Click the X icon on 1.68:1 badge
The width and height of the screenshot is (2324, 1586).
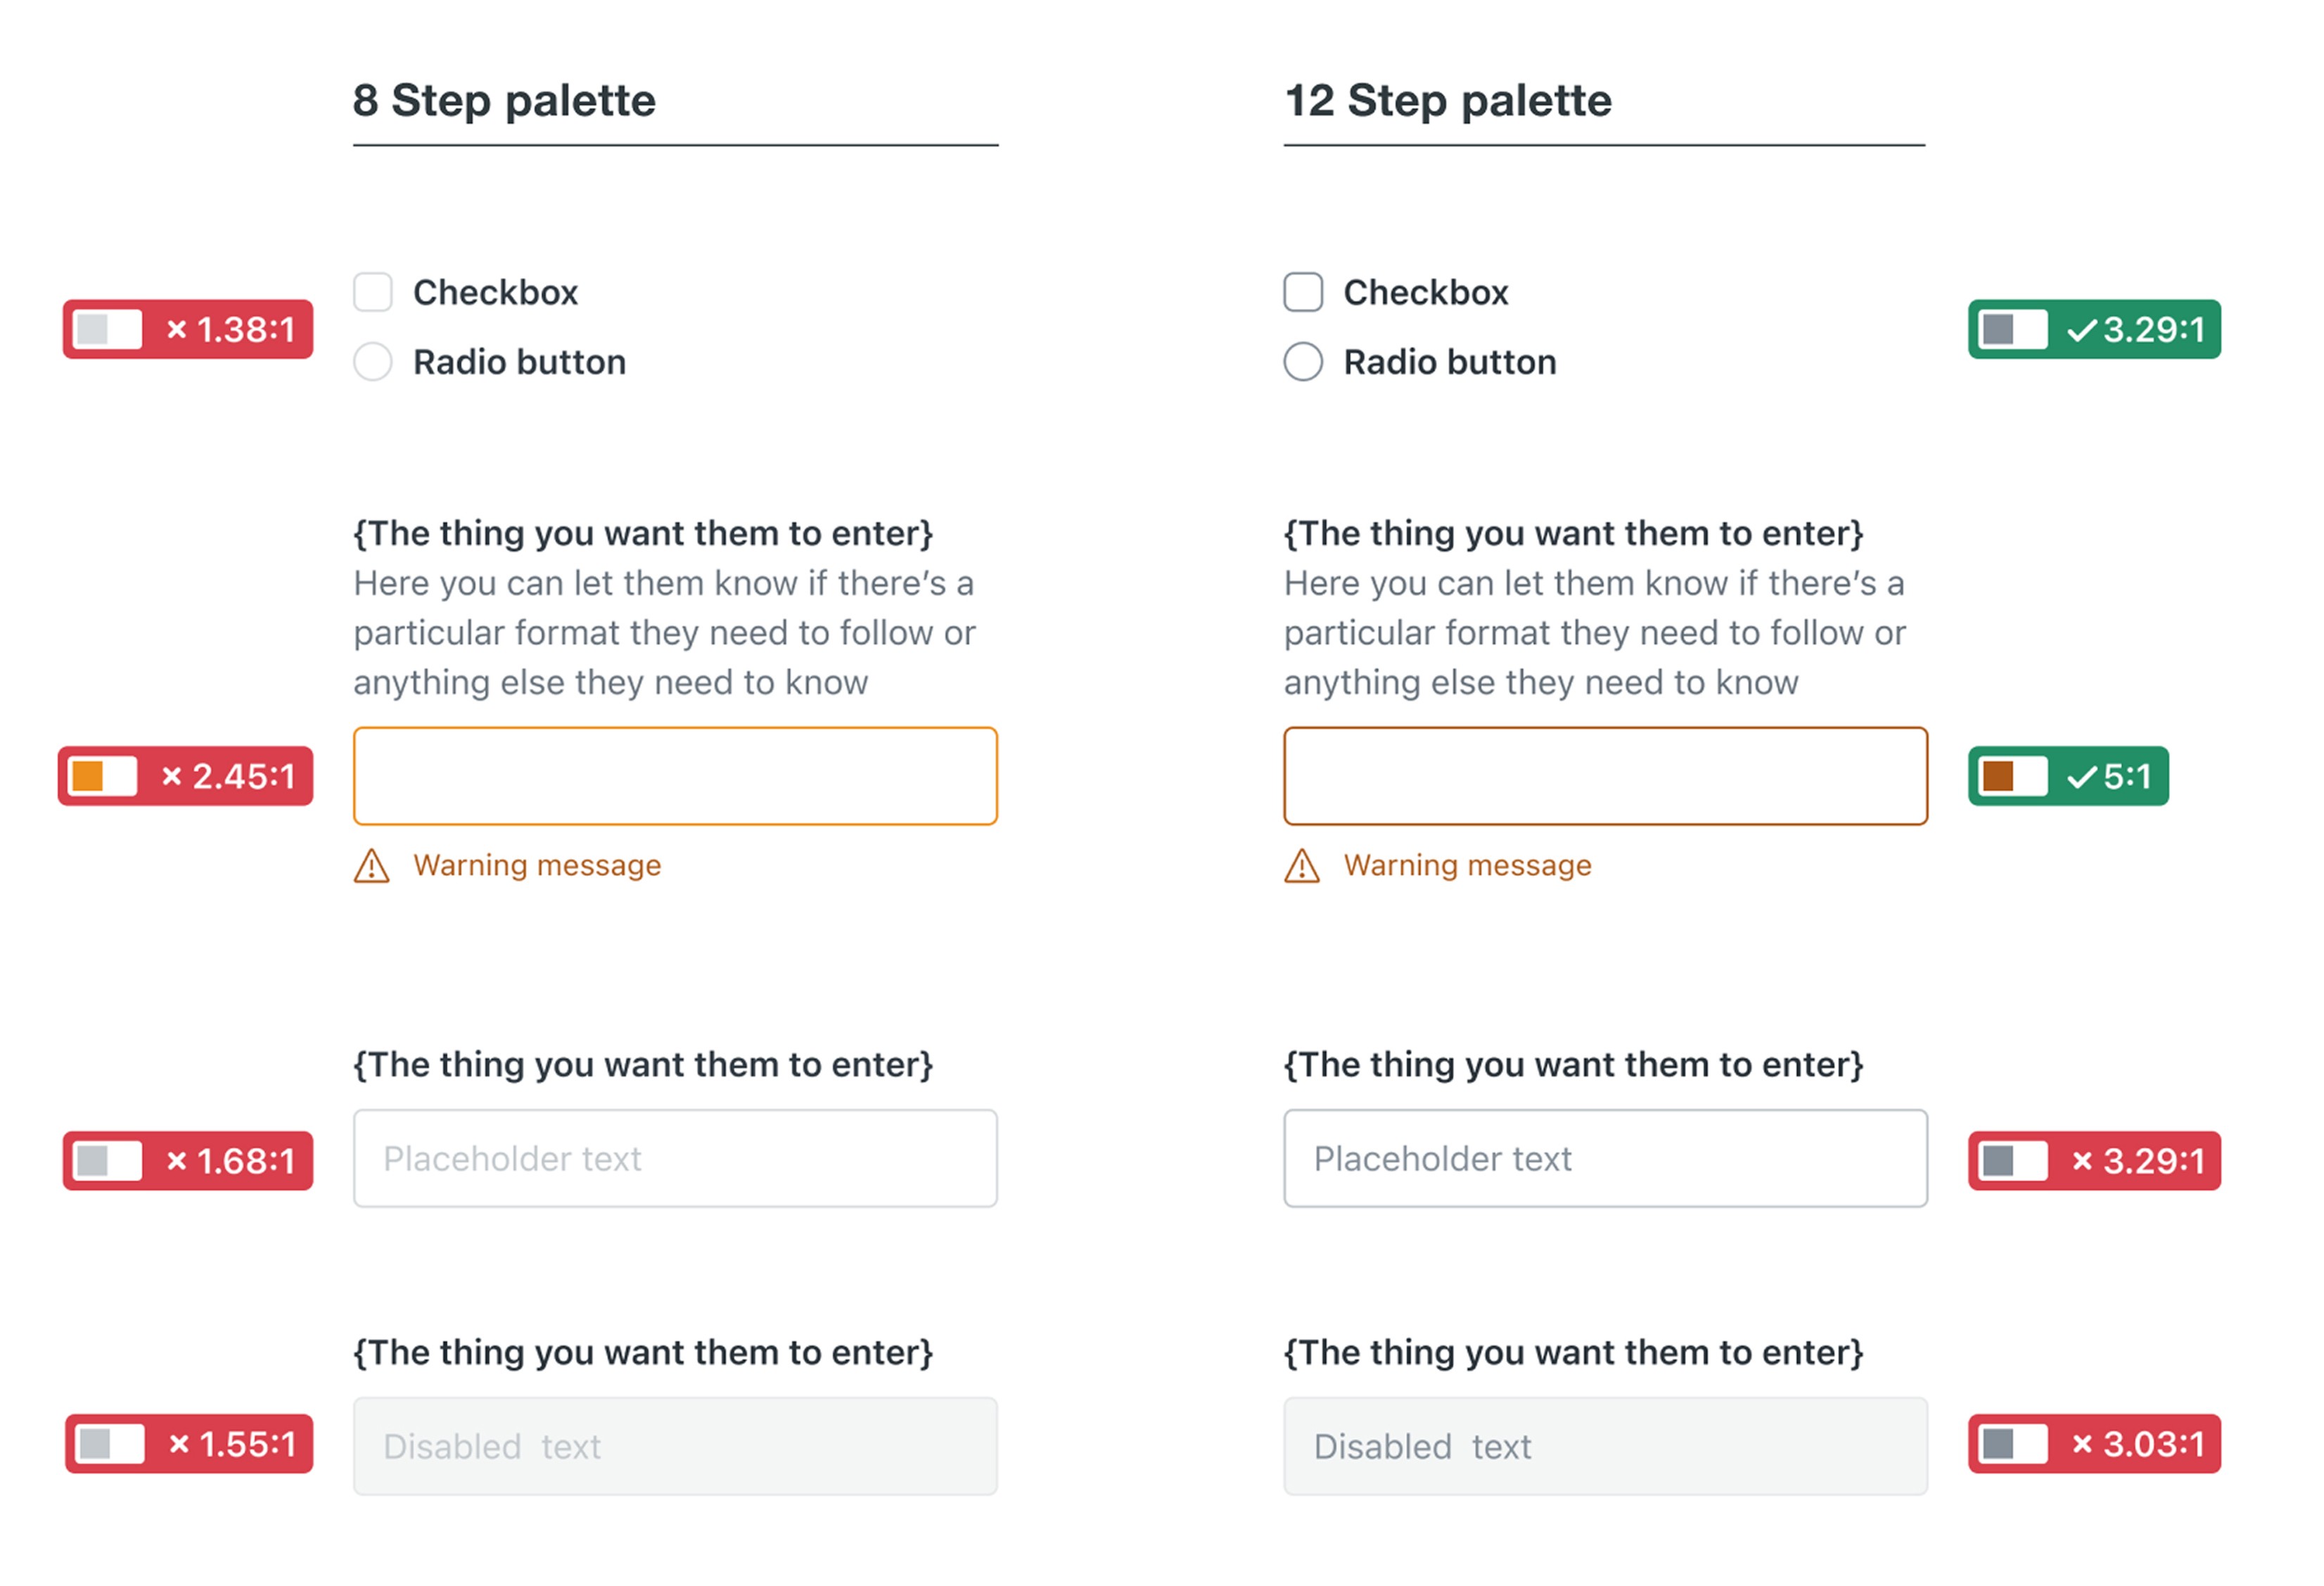(x=176, y=1161)
